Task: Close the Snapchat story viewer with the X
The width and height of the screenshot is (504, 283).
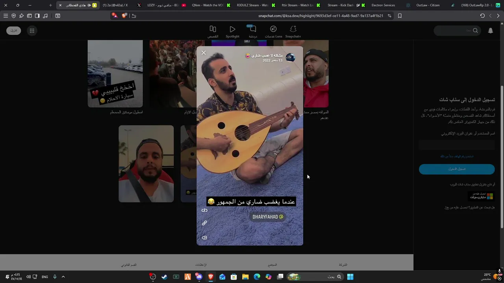Action: pyautogui.click(x=204, y=53)
